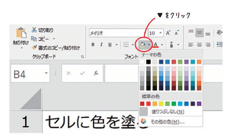Viewport: 233px width, 139px height.
Task: Click the Bottom Align icon
Action: (208, 34)
